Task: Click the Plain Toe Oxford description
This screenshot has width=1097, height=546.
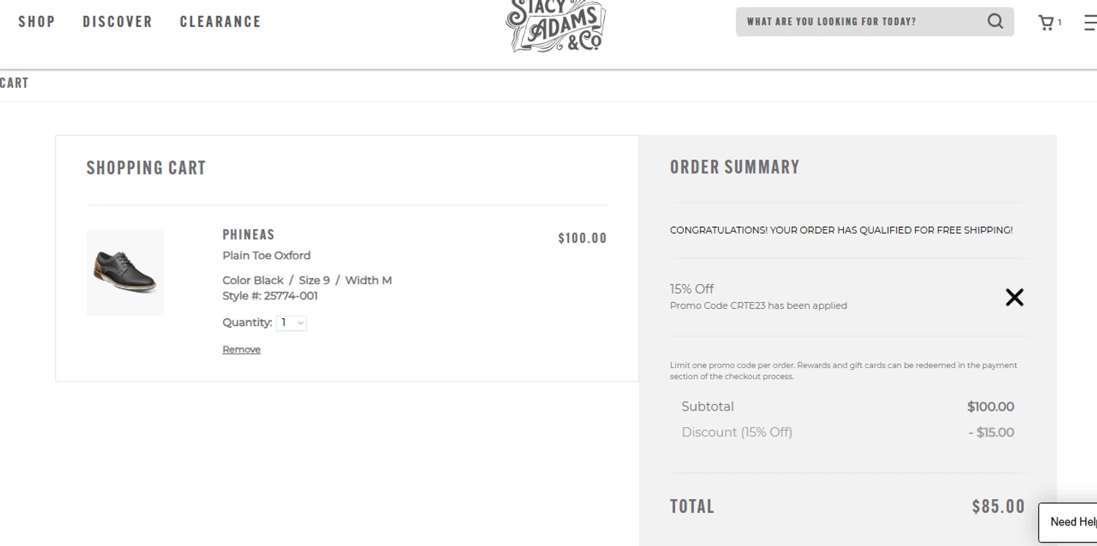Action: pos(266,255)
